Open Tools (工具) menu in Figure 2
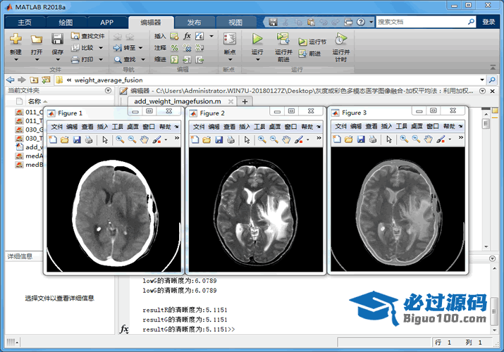The width and height of the screenshot is (504, 352). coord(259,127)
